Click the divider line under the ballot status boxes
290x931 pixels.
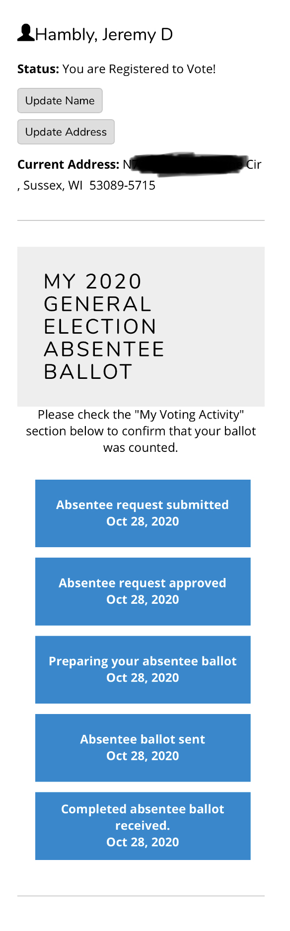pyautogui.click(x=141, y=896)
